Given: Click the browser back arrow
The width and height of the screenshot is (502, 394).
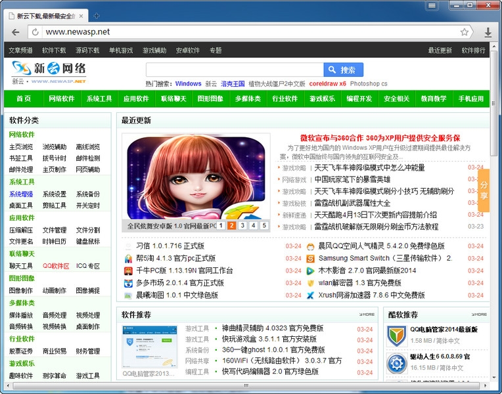Looking at the screenshot, I should 15,32.
